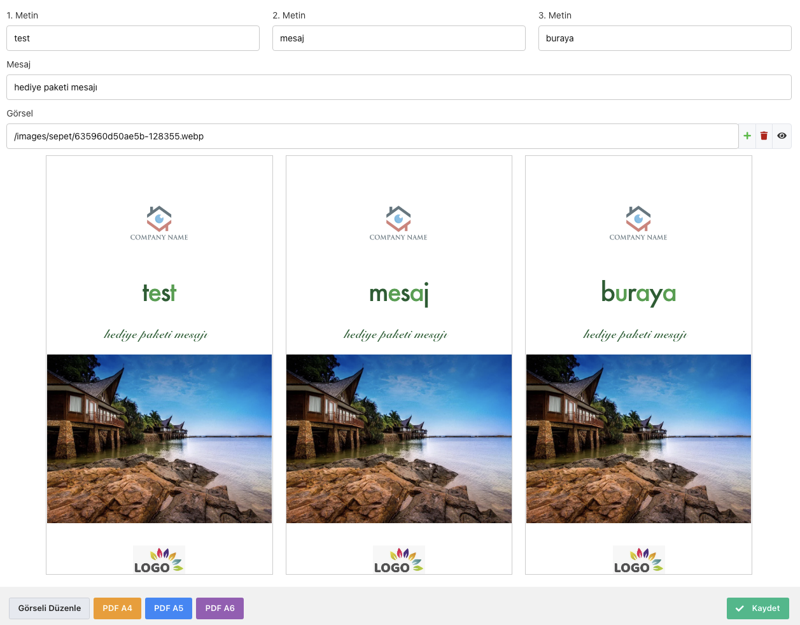The width and height of the screenshot is (800, 625).
Task: Click the company logo on mesaj card
Action: [x=398, y=223]
